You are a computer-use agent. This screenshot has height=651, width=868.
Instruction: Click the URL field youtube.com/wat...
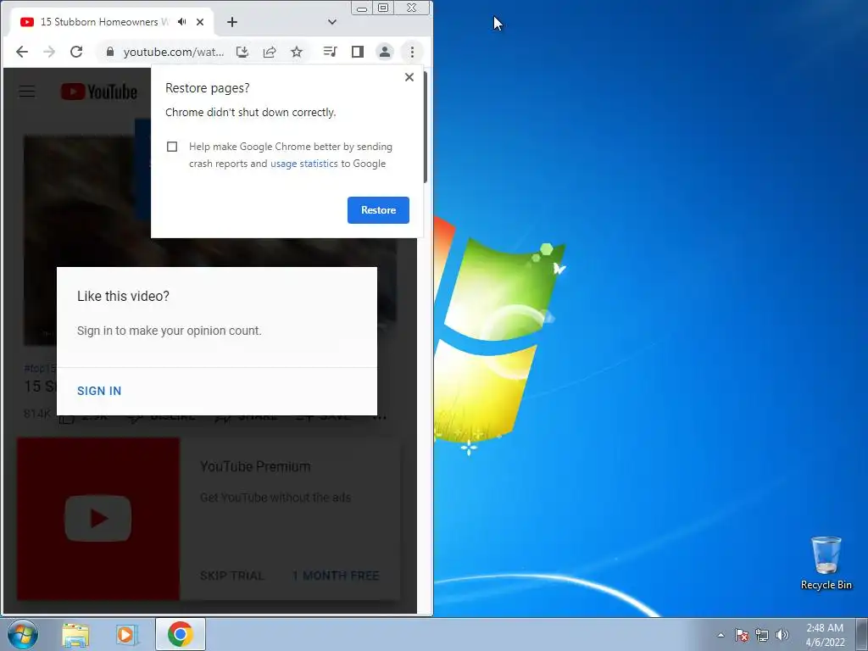click(174, 52)
